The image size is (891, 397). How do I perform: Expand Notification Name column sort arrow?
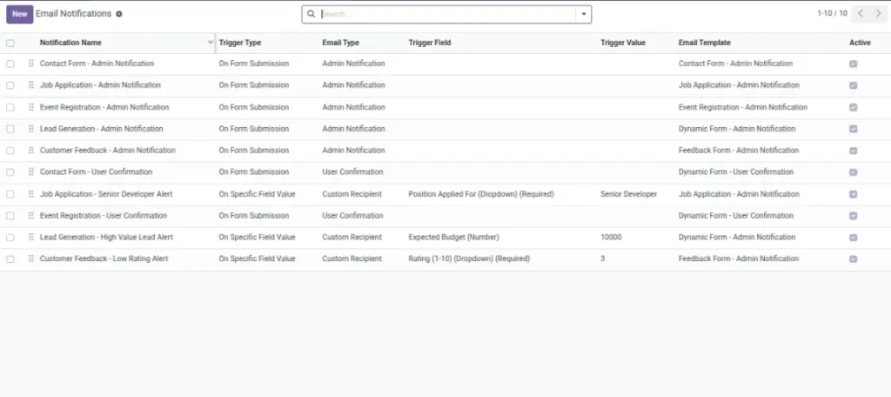[211, 43]
